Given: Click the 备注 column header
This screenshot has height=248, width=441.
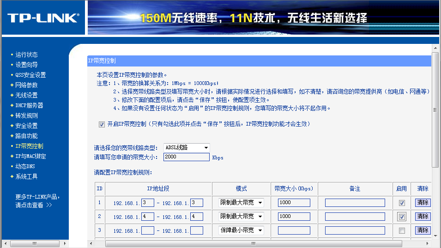Looking at the screenshot, I should 355,189.
